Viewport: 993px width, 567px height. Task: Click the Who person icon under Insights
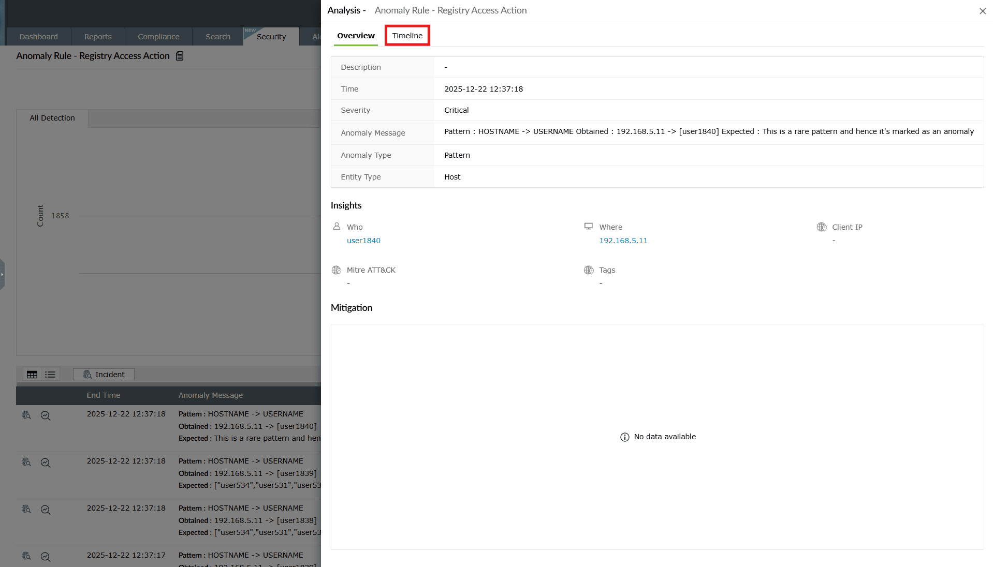tap(337, 227)
